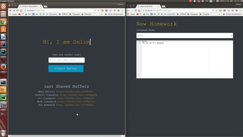The height and width of the screenshot is (137, 243).
Task: Click Home icon in right Chrome window
Action: click(x=139, y=10)
